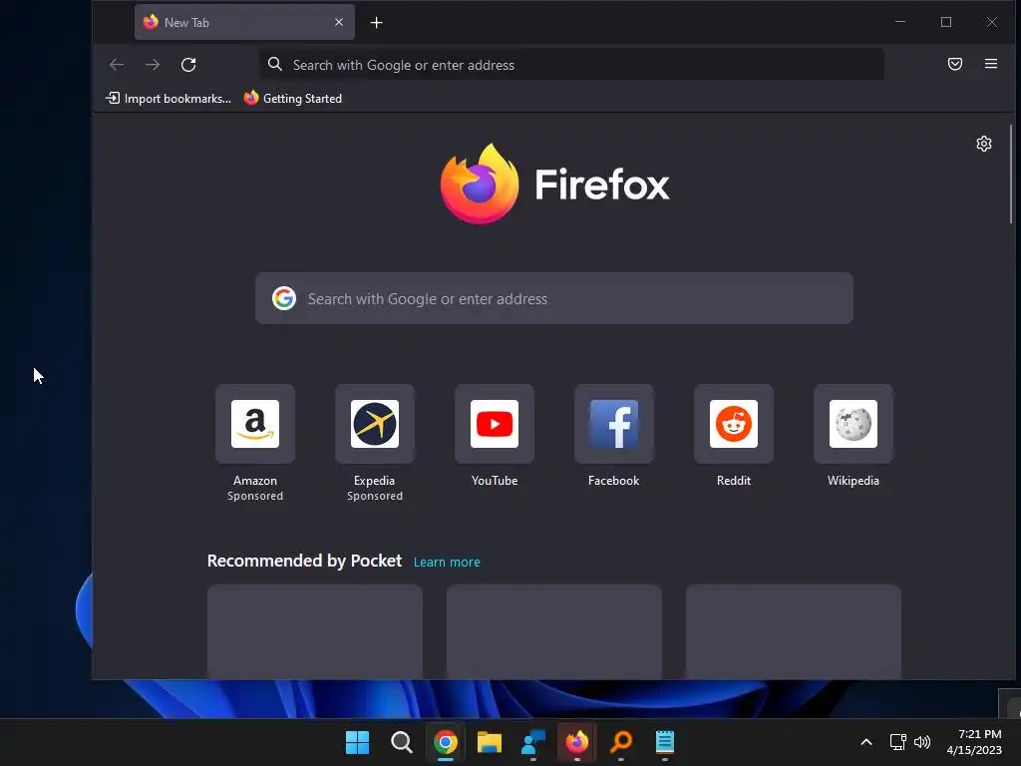1021x766 pixels.
Task: Switch to Chrome in the taskbar
Action: tap(446, 742)
